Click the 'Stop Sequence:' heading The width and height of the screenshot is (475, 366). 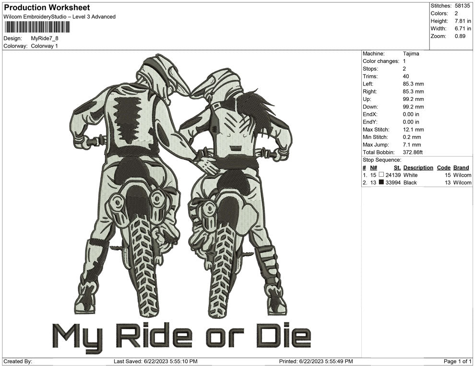pyautogui.click(x=382, y=160)
